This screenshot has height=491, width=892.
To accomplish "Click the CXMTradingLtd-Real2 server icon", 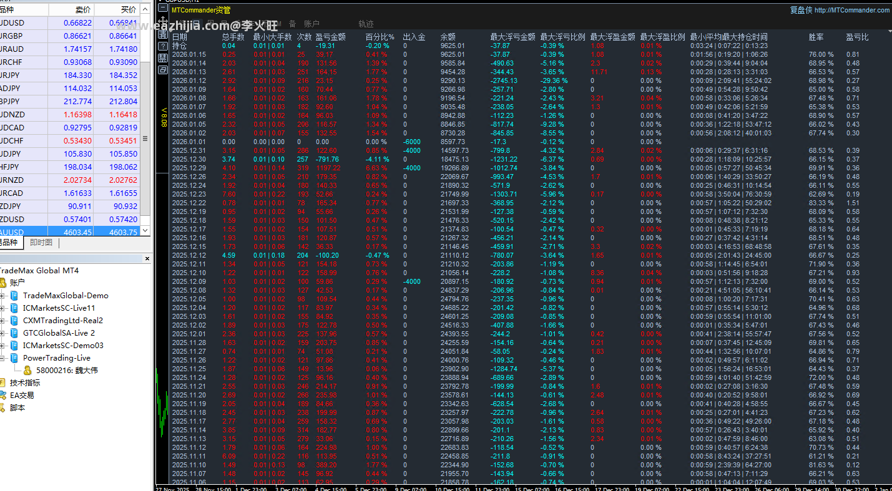I will pos(14,321).
